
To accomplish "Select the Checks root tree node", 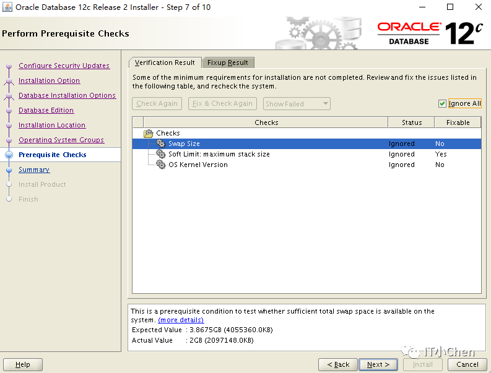I will point(168,133).
